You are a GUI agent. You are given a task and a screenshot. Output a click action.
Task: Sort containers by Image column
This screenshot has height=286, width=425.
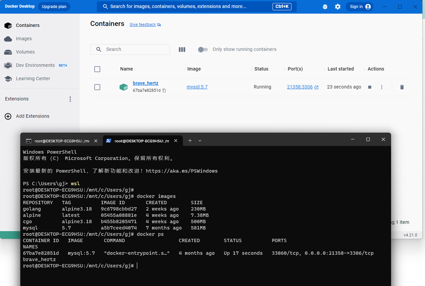tap(194, 69)
